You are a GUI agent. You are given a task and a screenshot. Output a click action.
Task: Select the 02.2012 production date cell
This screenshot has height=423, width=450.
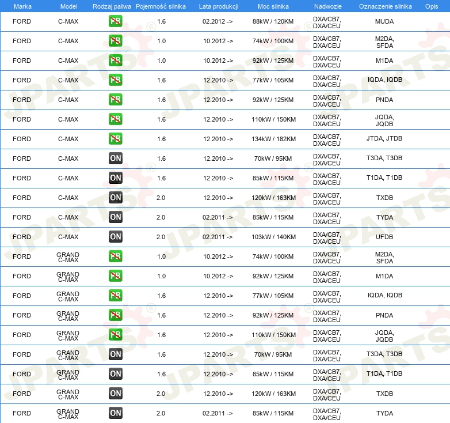218,21
